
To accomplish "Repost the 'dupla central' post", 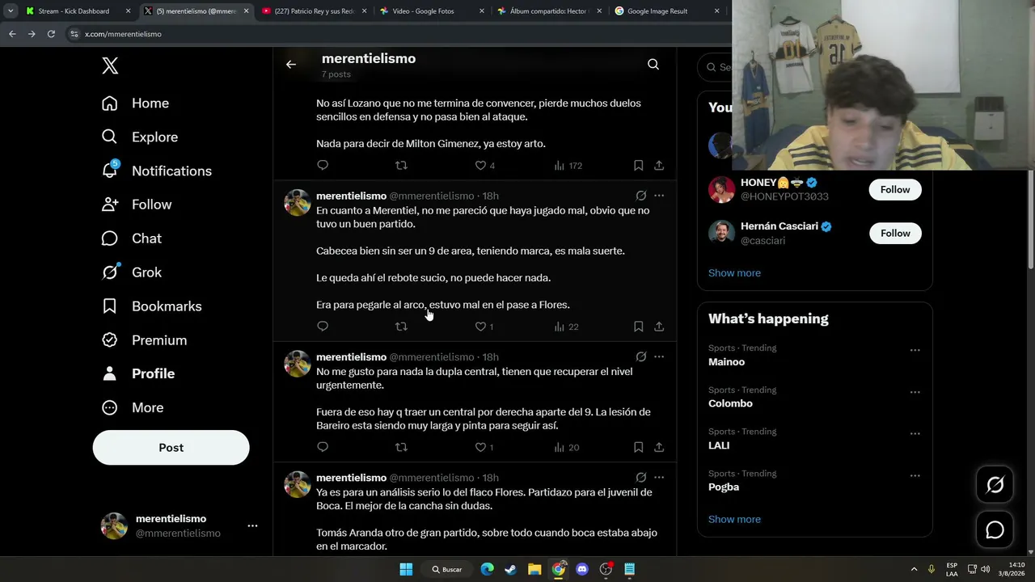I will point(401,447).
